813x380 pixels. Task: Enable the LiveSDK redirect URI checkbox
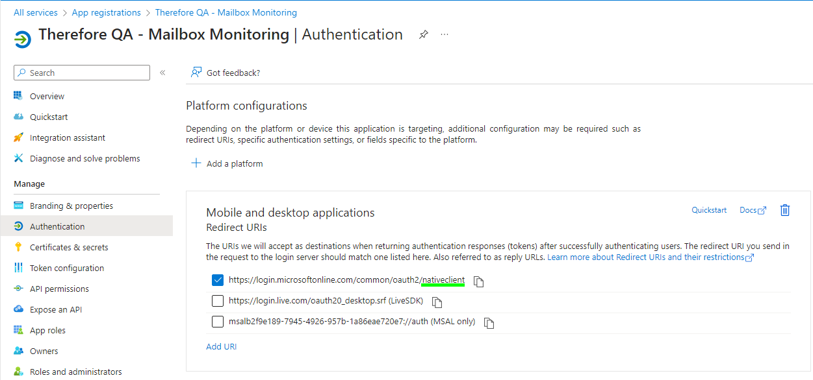[x=217, y=300]
